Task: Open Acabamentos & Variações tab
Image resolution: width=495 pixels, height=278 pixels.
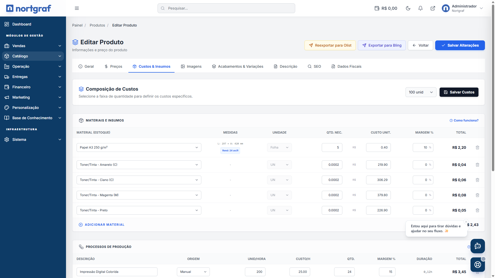Action: click(x=237, y=66)
